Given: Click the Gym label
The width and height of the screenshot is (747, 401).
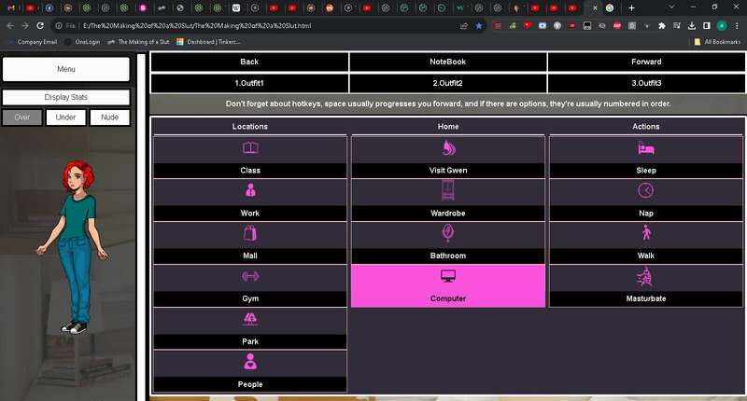Looking at the screenshot, I should [250, 298].
